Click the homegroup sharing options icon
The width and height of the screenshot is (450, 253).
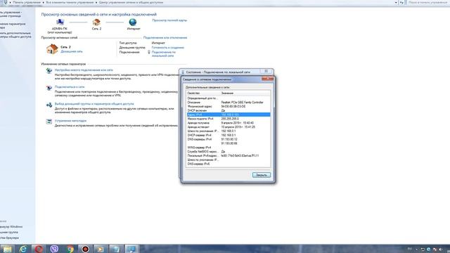coord(49,105)
